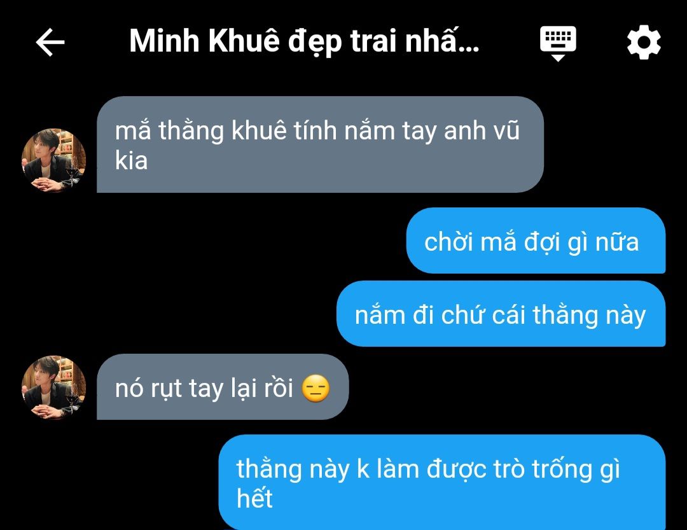687x530 pixels.
Task: Tap the expressionless face emoji
Action: click(x=316, y=388)
